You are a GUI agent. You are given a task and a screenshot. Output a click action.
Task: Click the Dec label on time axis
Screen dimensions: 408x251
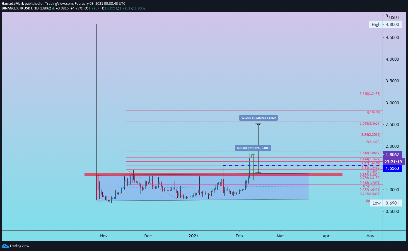[x=148, y=236]
